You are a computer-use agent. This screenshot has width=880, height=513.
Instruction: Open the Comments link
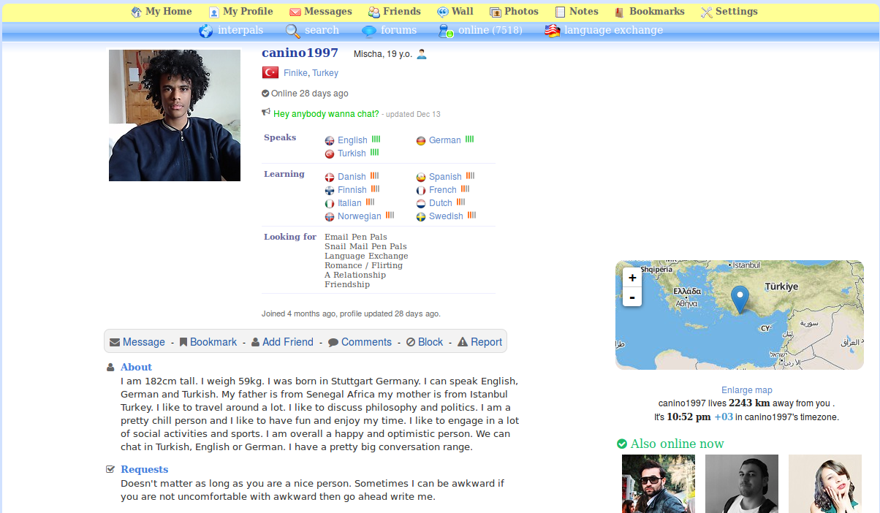pos(366,342)
